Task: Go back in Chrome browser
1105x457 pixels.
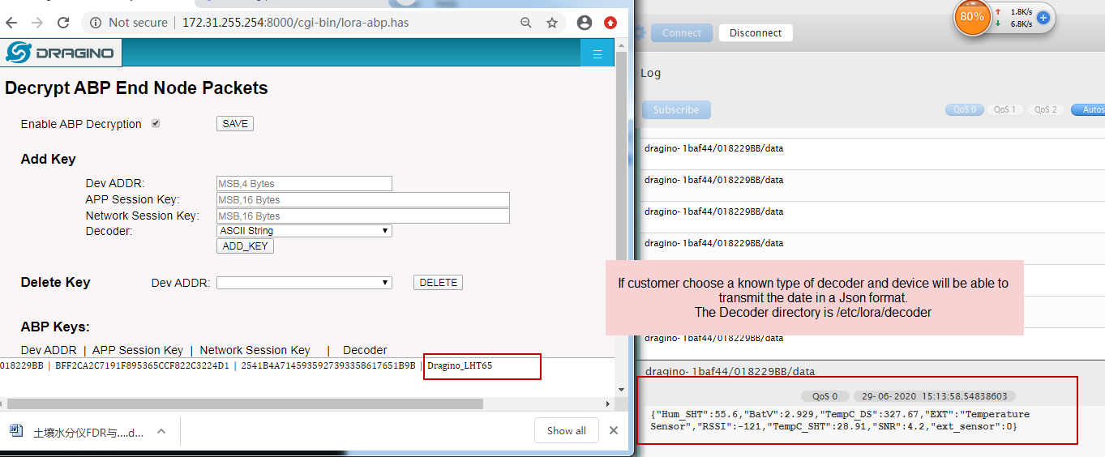Action: (13, 23)
